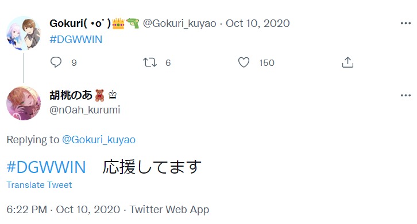Click Translate Tweet link
Screen dimensions: 417x224
(39, 185)
